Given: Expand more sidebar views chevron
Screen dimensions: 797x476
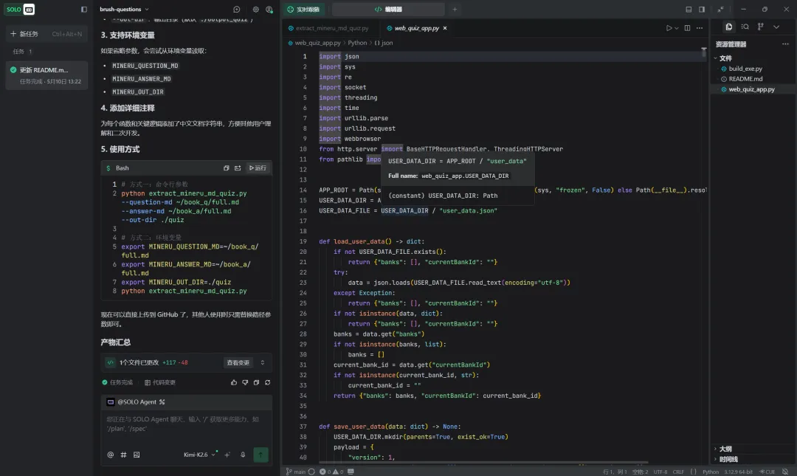Looking at the screenshot, I should click(x=776, y=27).
